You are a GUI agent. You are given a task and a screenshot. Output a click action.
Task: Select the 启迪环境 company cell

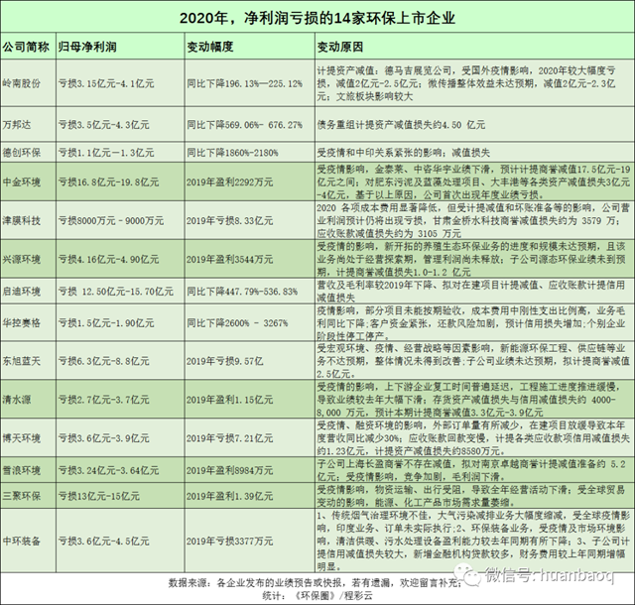(27, 294)
